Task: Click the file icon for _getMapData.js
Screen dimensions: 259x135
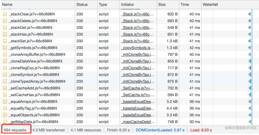Action: pos(5,122)
